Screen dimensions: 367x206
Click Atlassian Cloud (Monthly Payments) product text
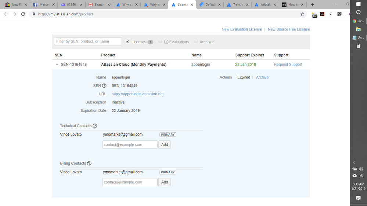134,65
